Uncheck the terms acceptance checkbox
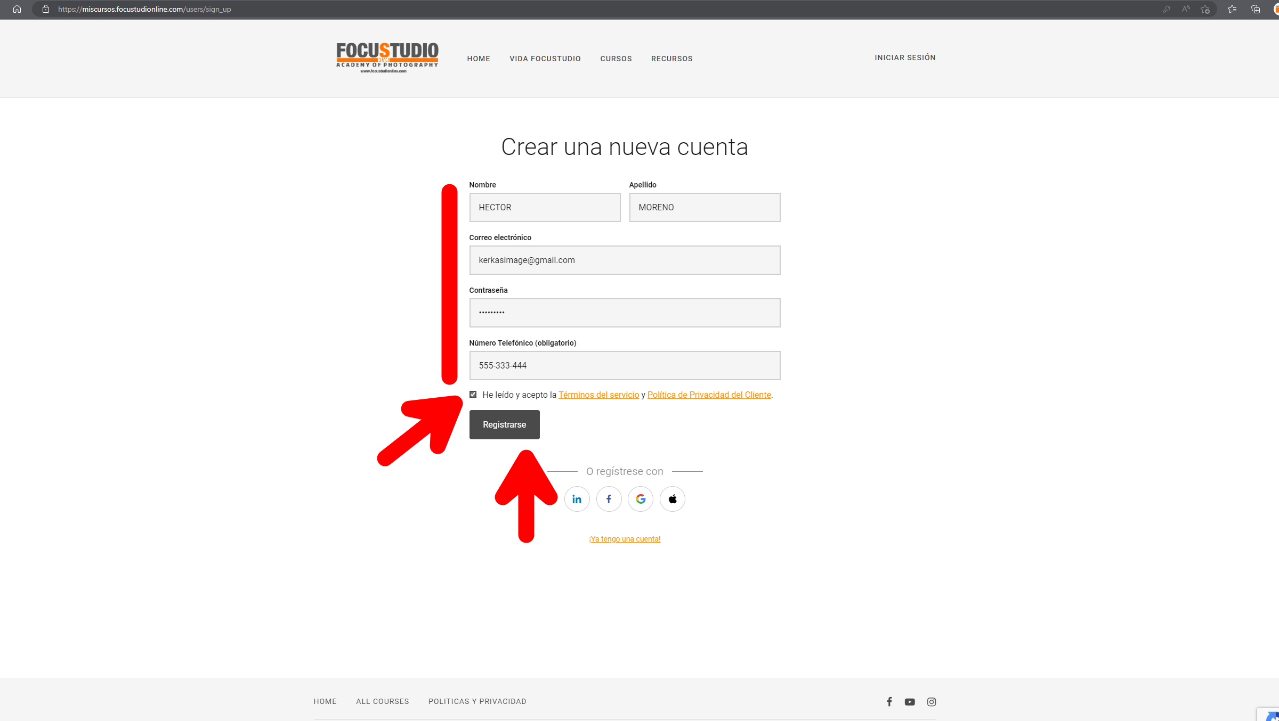 473,395
